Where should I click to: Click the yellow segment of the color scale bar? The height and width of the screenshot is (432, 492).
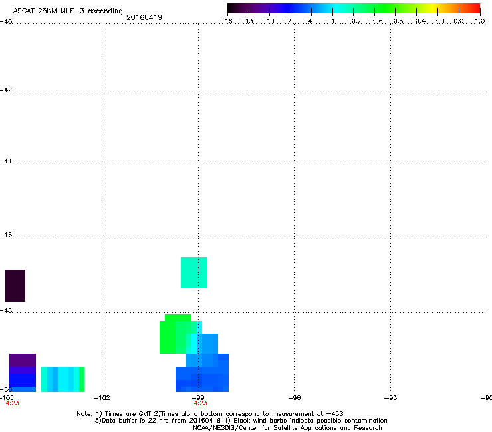(x=433, y=9)
